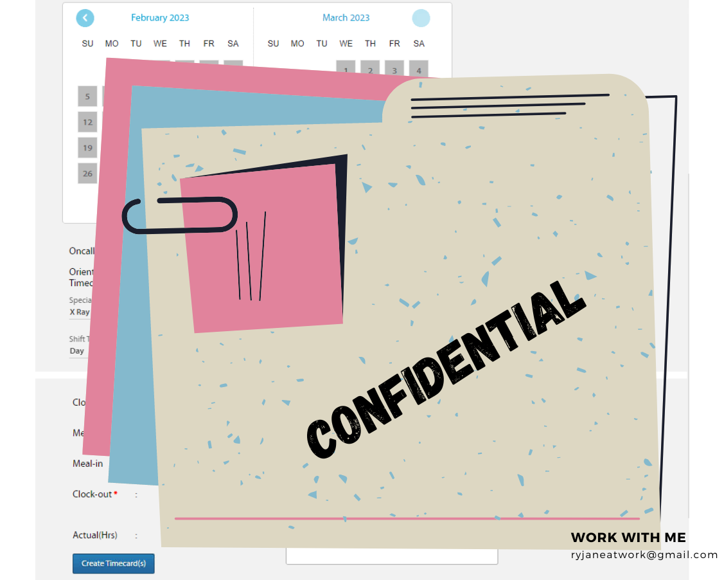The height and width of the screenshot is (580, 724).
Task: Pick March 3 on the calendar
Action: 394,69
